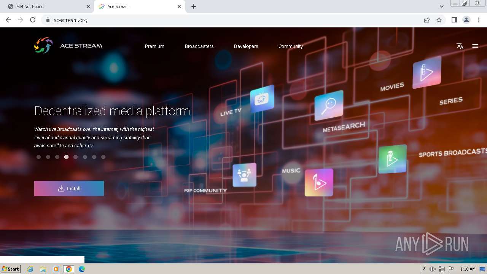Viewport: 487px width, 274px height.
Task: Expand the tab search dropdown chevron
Action: [442, 6]
